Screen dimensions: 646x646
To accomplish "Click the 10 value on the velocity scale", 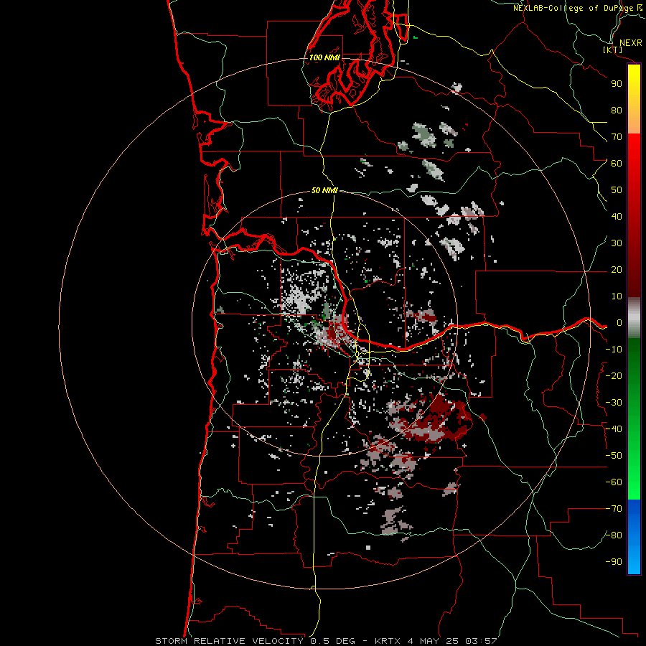I will coord(617,296).
